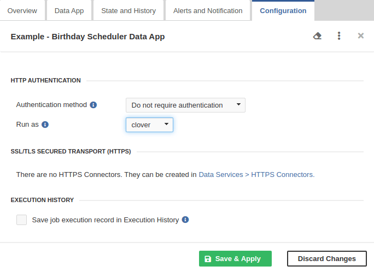Screen dimensions: 374x272
Task: Go to State and History tab
Action: click(x=128, y=11)
